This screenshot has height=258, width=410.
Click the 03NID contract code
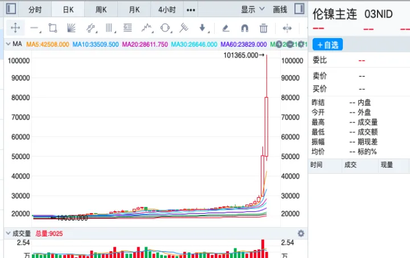pos(378,14)
